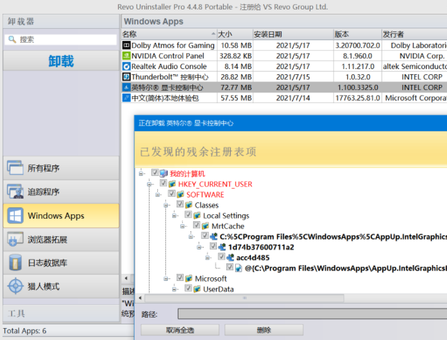The image size is (447, 340).
Task: Click the 路径 path field
Action: (312, 314)
